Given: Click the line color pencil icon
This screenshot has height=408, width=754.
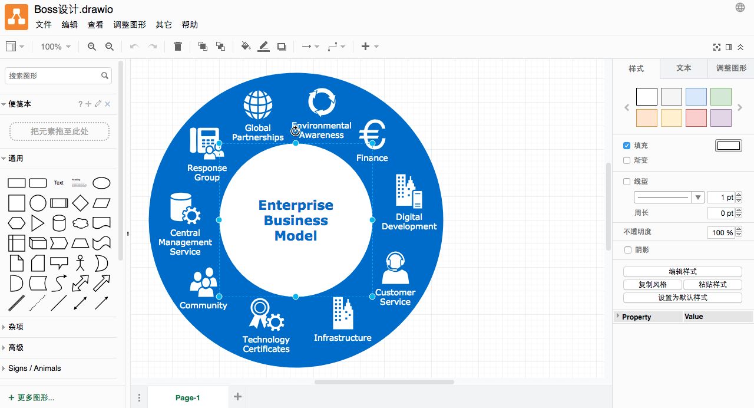Looking at the screenshot, I should [263, 47].
